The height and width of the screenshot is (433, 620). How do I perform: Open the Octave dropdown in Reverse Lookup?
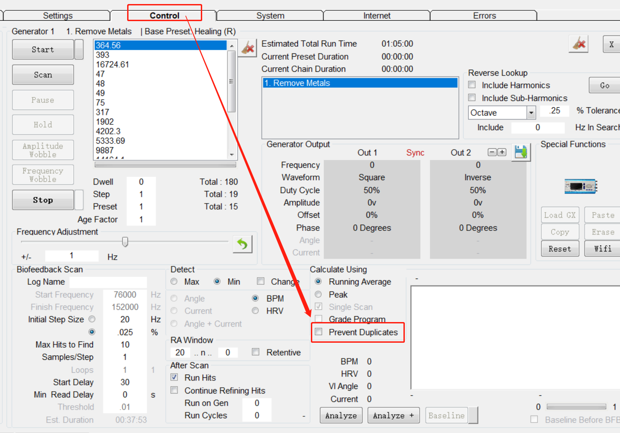point(531,113)
